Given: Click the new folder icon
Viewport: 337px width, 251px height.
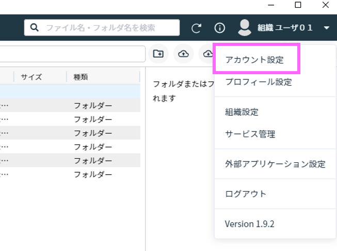Looking at the screenshot, I should click(158, 54).
